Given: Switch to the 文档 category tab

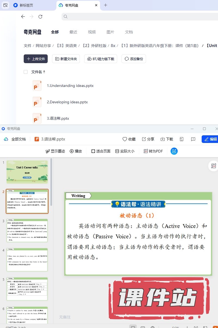Looking at the screenshot, I should tap(129, 32).
